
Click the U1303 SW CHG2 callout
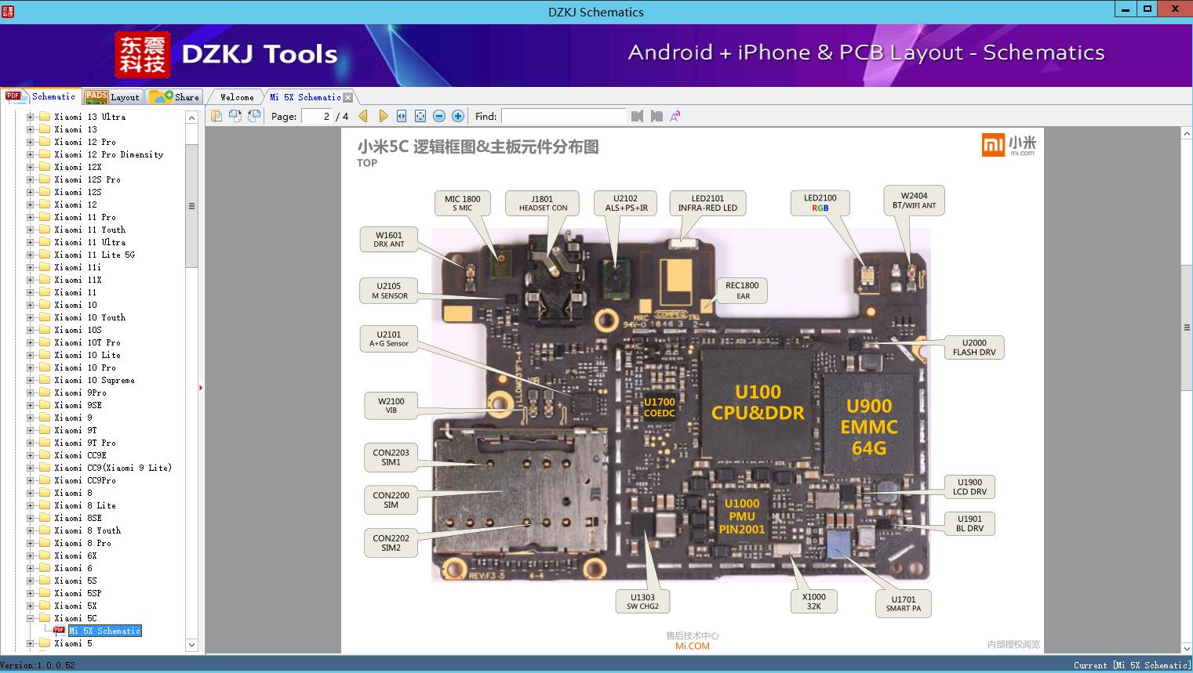click(x=642, y=601)
